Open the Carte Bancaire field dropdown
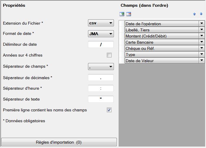Image resolution: width=206 pixels, height=148 pixels. pyautogui.click(x=202, y=42)
